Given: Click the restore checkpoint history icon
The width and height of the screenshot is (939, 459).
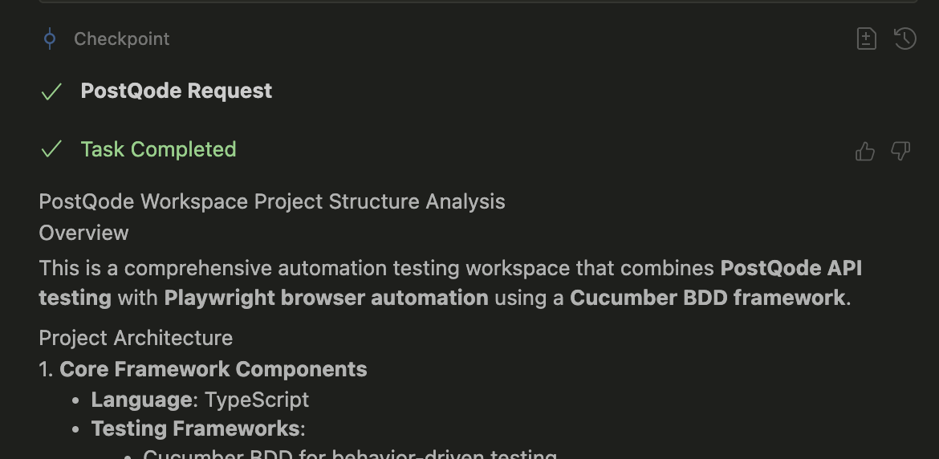Looking at the screenshot, I should click(x=905, y=39).
